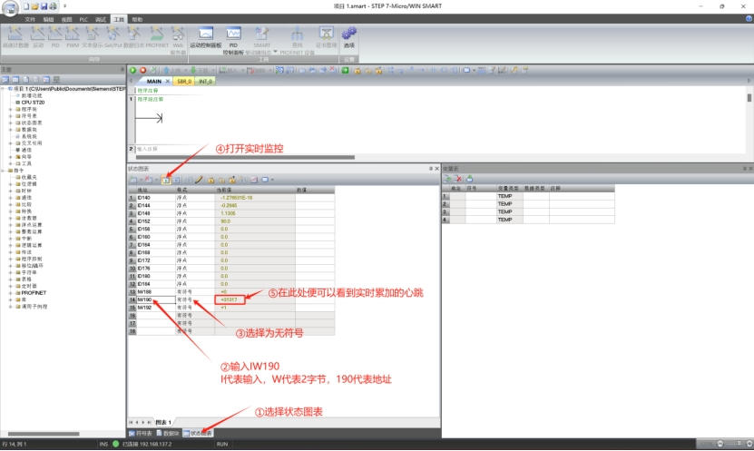The width and height of the screenshot is (754, 451).
Task: Switch to the INT_0 editor tab
Action: [205, 81]
